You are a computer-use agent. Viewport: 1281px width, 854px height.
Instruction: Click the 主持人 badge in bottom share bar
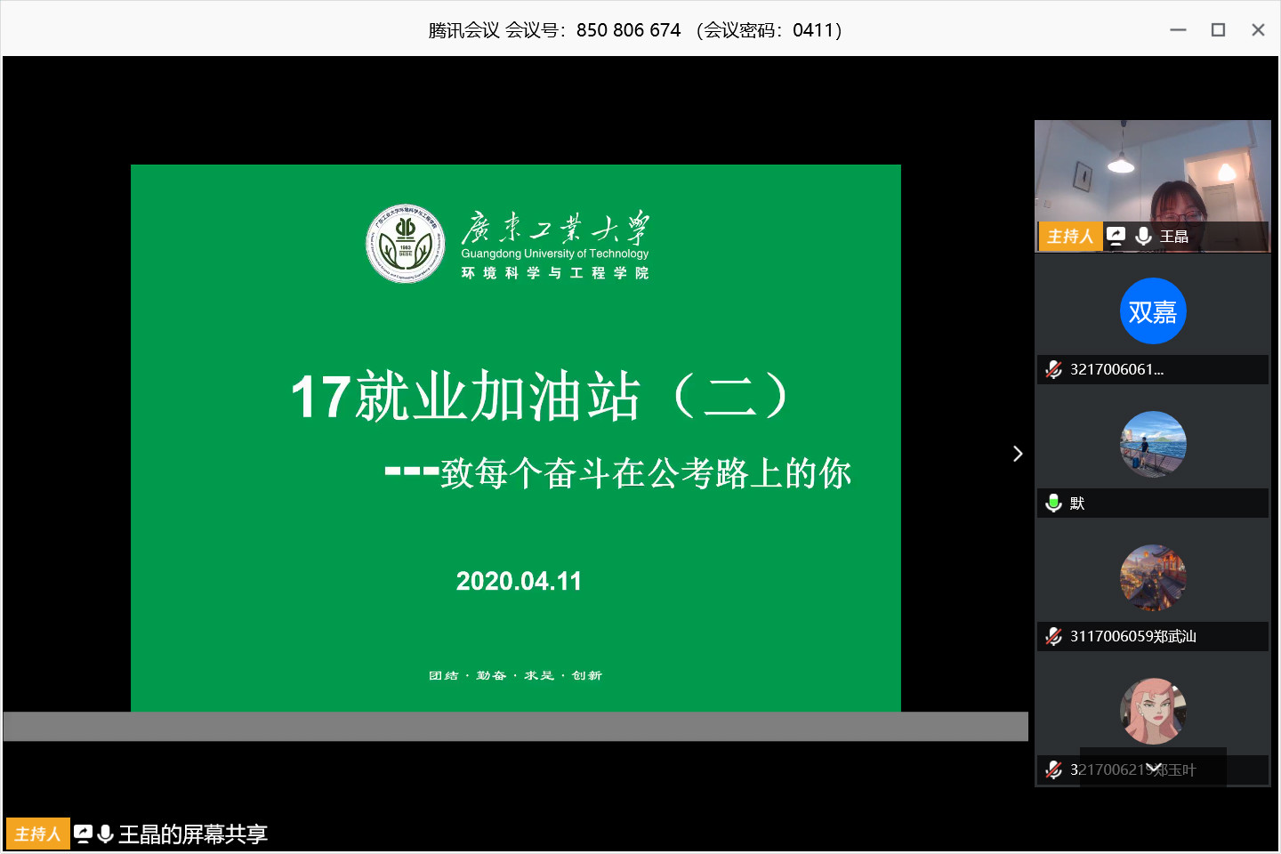click(x=37, y=834)
